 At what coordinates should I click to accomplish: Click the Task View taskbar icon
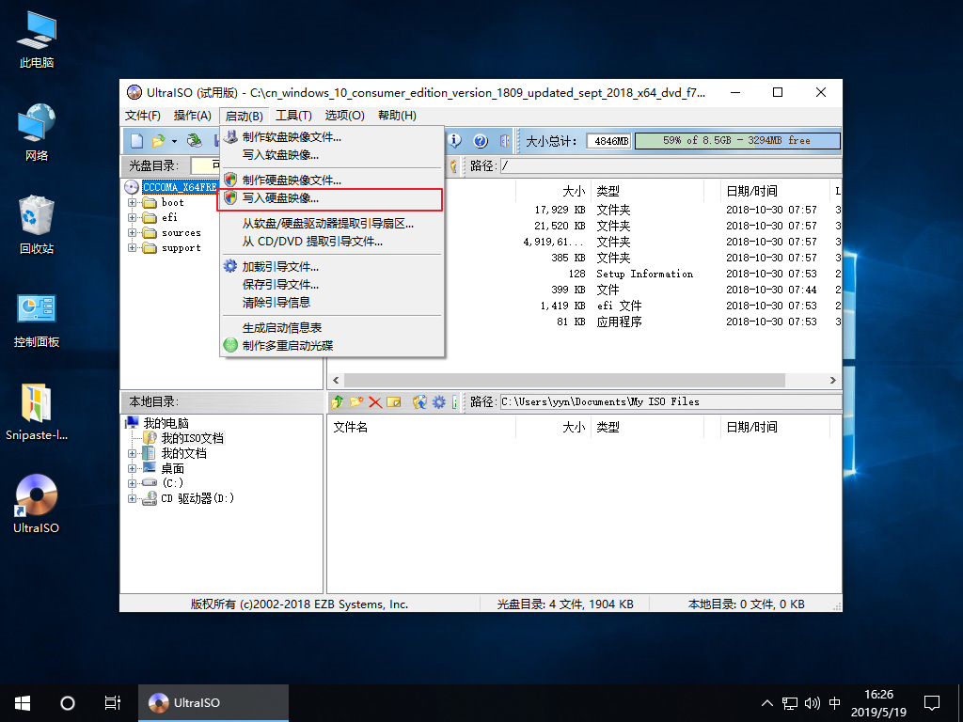pyautogui.click(x=113, y=703)
